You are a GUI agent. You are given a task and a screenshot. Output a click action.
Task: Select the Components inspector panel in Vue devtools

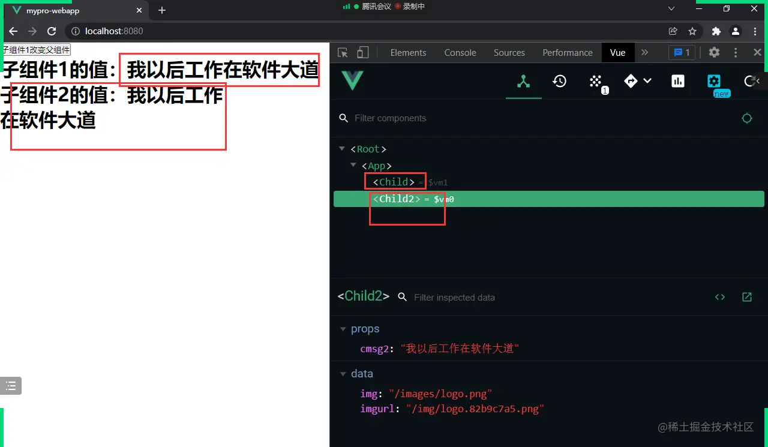(523, 81)
